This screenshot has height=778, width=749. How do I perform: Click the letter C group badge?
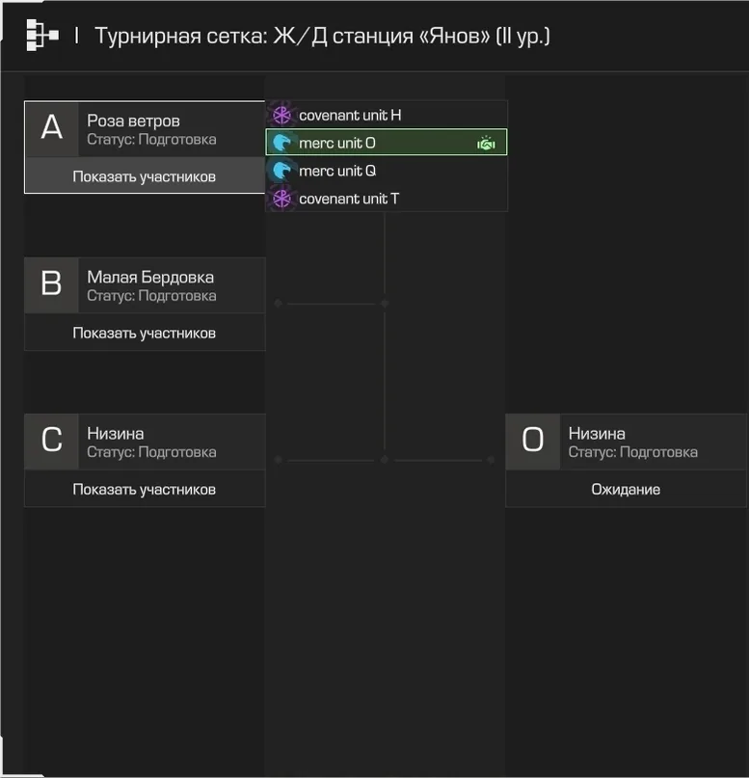[52, 442]
